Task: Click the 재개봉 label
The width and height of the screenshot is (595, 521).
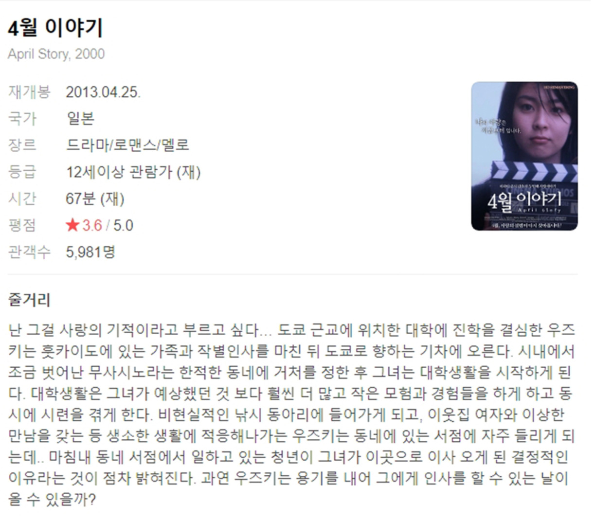Action: (x=29, y=92)
